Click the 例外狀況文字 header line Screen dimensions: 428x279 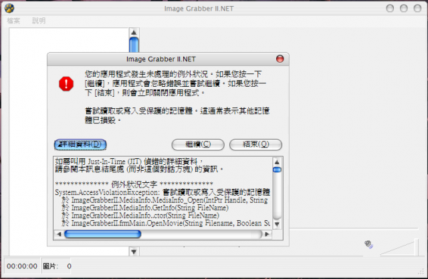(134, 184)
